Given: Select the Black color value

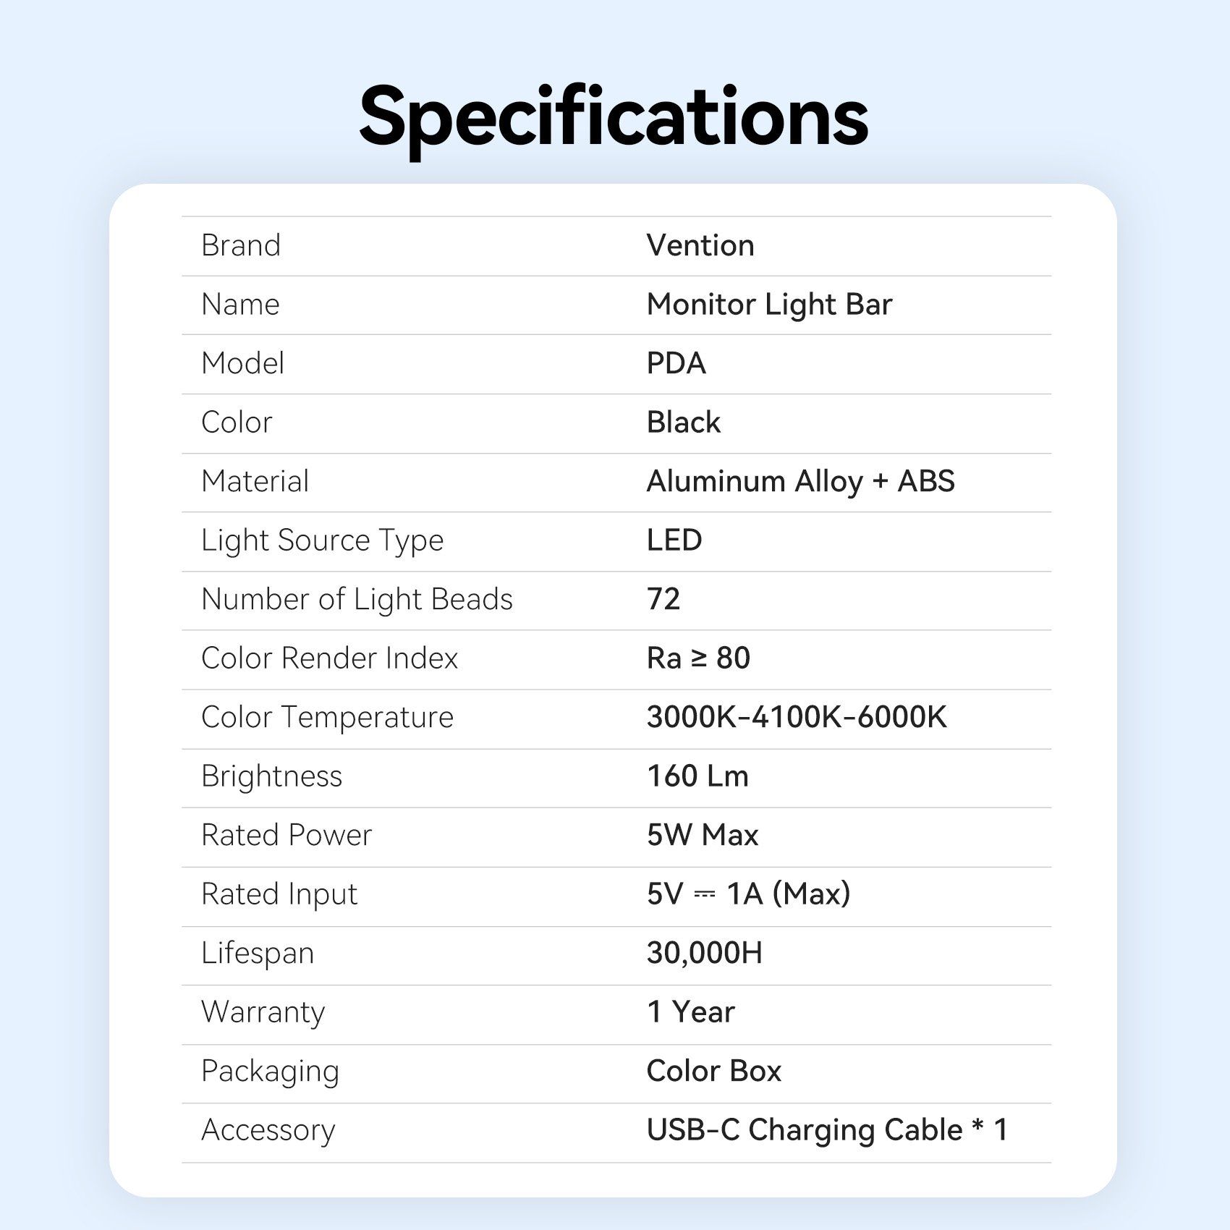Looking at the screenshot, I should point(683,423).
